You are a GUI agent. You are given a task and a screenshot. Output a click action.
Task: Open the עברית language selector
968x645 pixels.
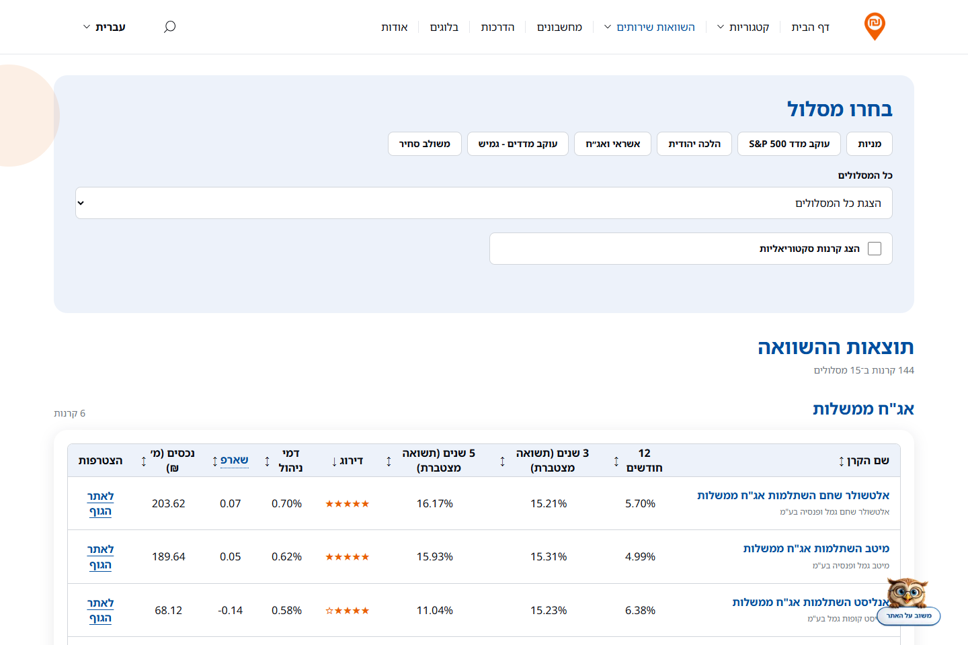104,27
